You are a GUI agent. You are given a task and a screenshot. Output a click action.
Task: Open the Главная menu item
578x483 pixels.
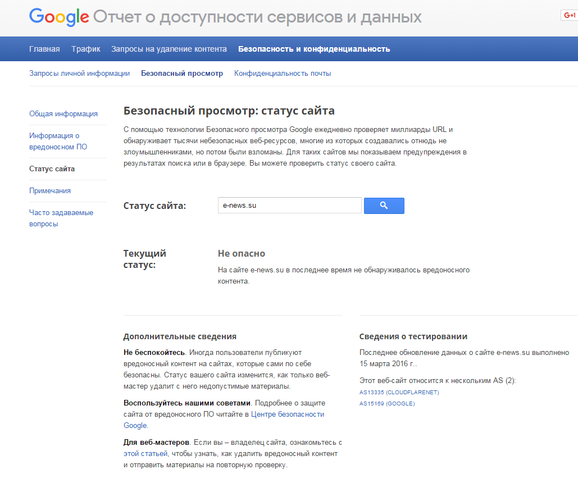click(44, 49)
